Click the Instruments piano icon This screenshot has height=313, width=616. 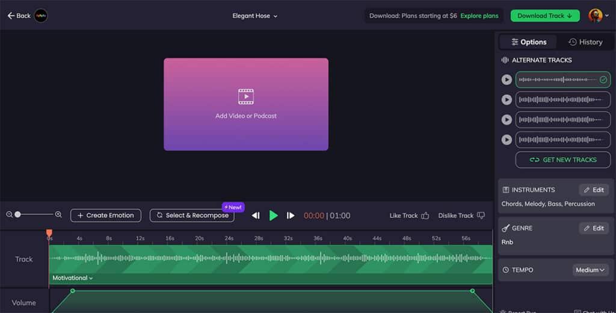click(505, 190)
